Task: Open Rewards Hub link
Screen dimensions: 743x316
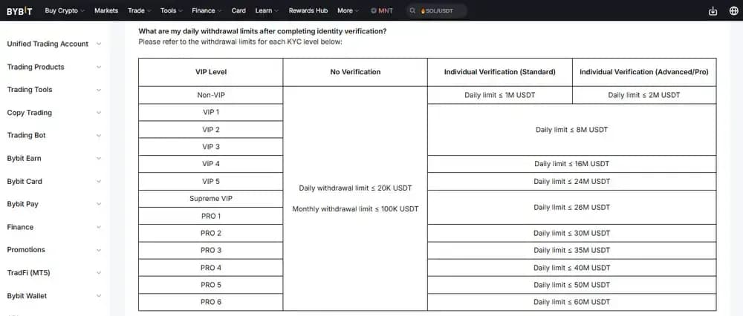Action: (x=308, y=10)
